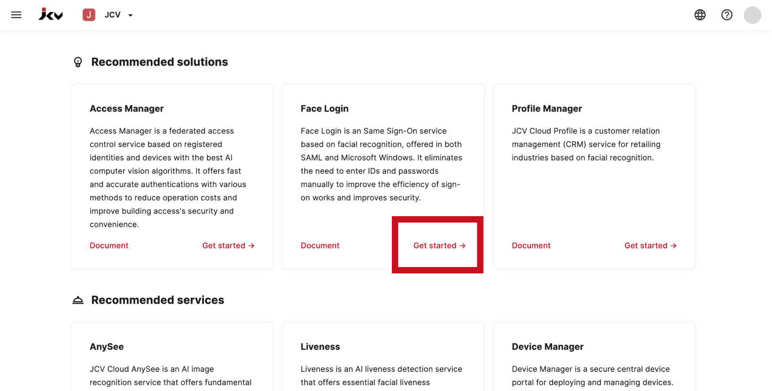Click the Recommended services heading
Viewport: 772px width, 391px height.
pyautogui.click(x=158, y=300)
